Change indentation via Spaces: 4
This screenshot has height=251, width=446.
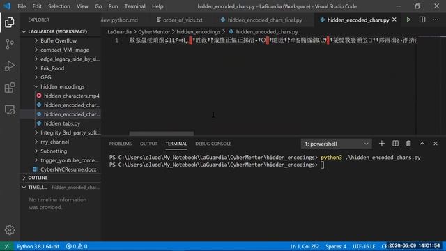point(336,246)
